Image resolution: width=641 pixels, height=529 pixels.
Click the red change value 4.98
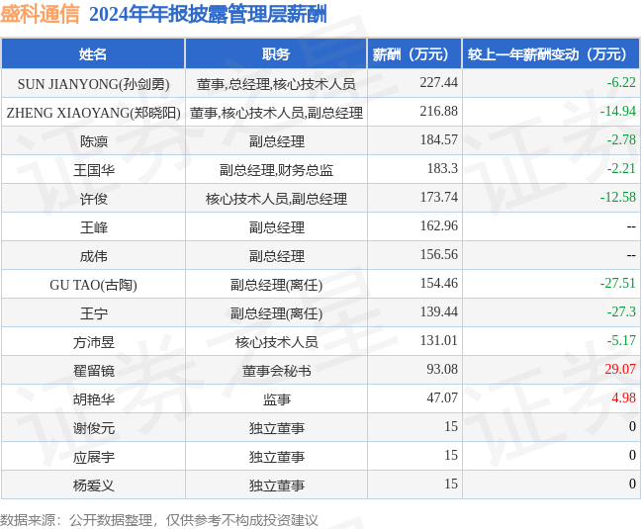tap(624, 397)
